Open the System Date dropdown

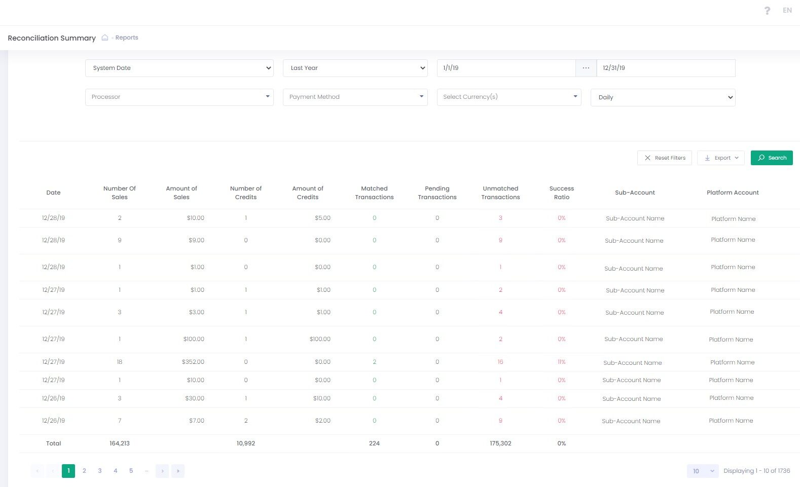pyautogui.click(x=179, y=68)
